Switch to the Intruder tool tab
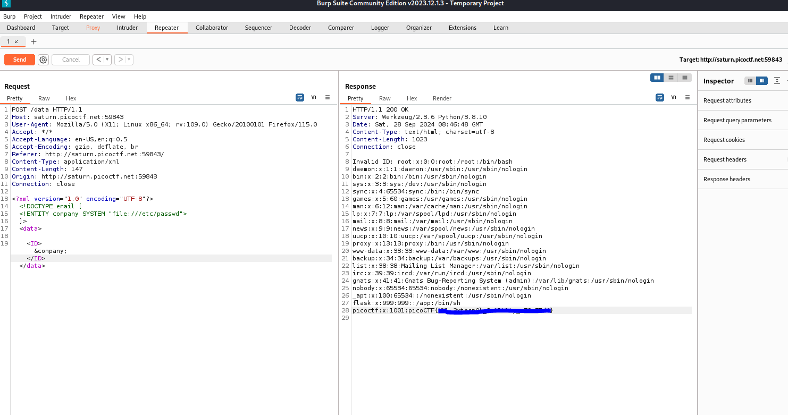 pos(127,28)
